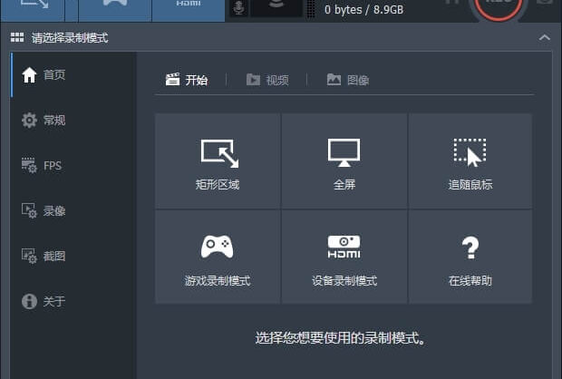This screenshot has width=562, height=379.
Task: Select the 设备录制模式 HDMI device tile
Action: (x=344, y=257)
